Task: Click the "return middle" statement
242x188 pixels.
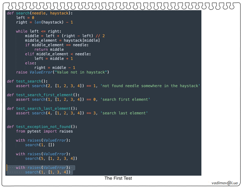Action: tap(49, 50)
